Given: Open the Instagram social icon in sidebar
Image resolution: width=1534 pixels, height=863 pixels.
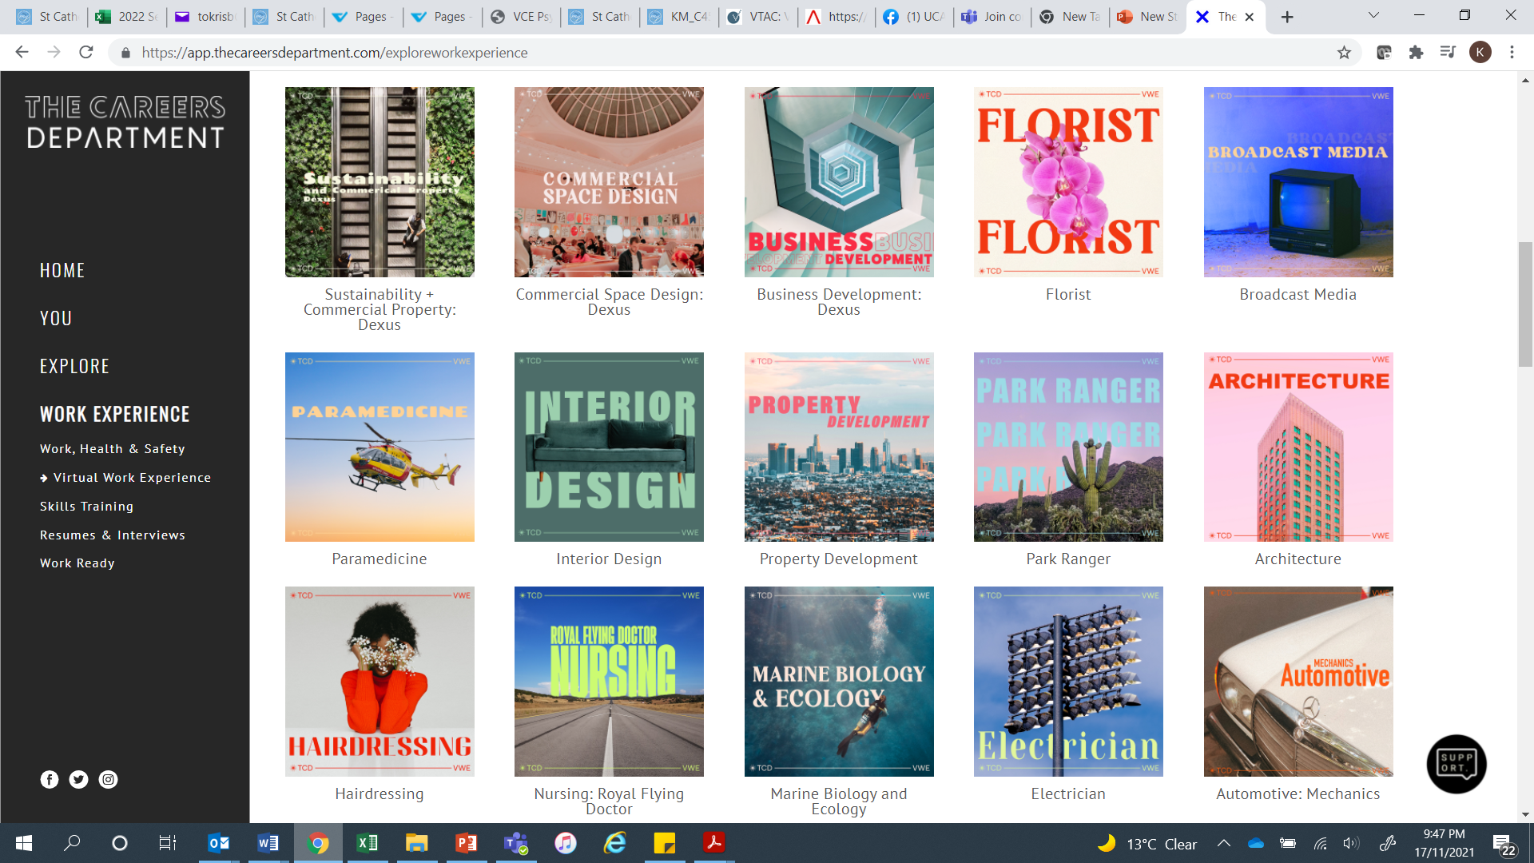Looking at the screenshot, I should (108, 779).
